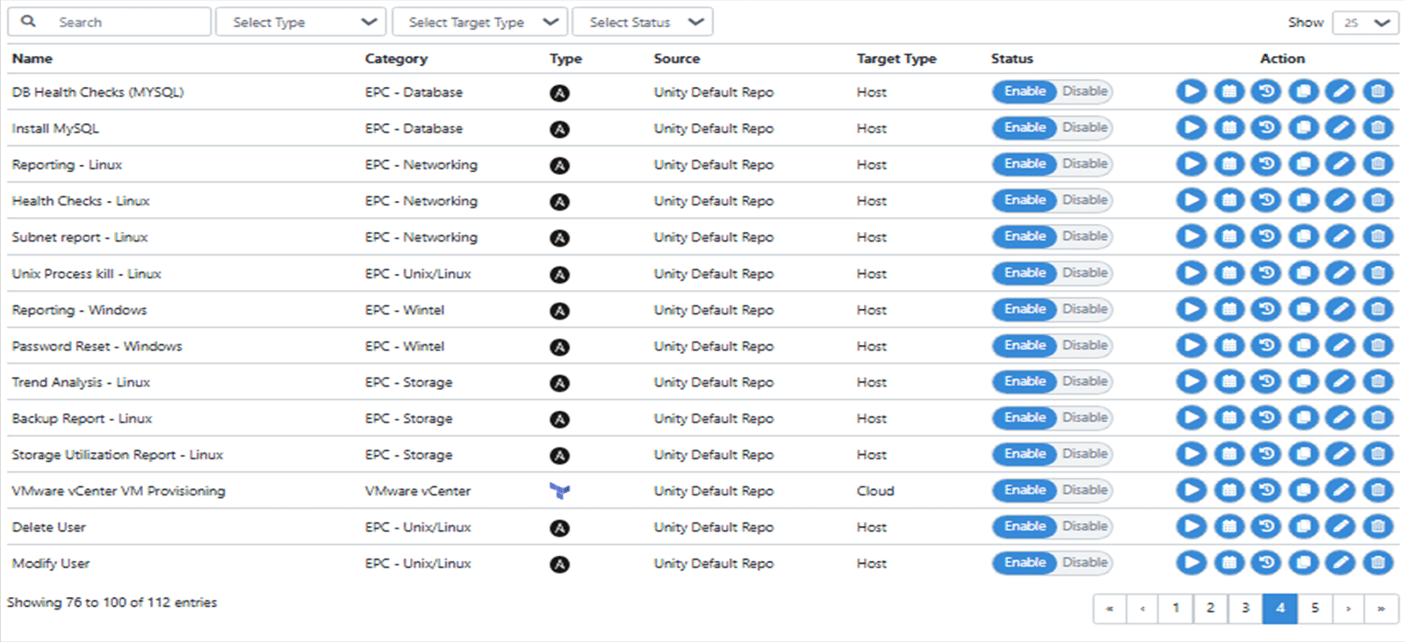Screen dimensions: 1405x642
Task: Run the DB Health Checks (MYSQL) script
Action: pyautogui.click(x=1191, y=91)
